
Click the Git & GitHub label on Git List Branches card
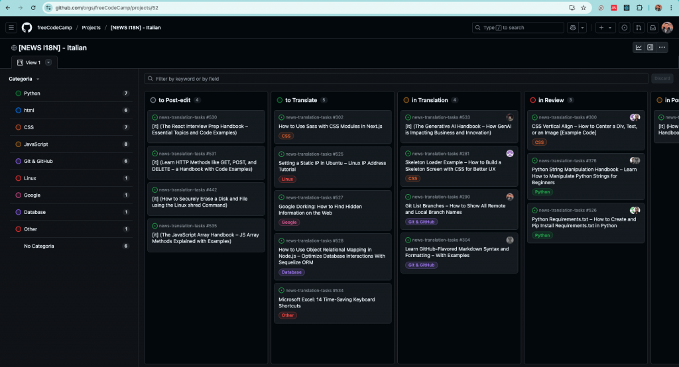[421, 222]
